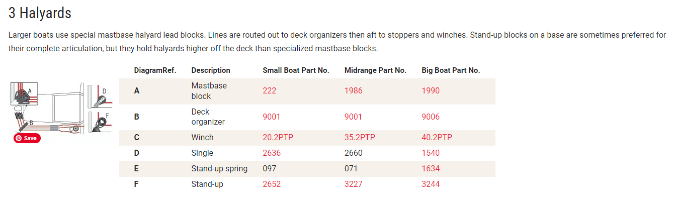Open small boat winch part 20.2PTP
Viewport: 675px width, 211px height.
coord(278,138)
